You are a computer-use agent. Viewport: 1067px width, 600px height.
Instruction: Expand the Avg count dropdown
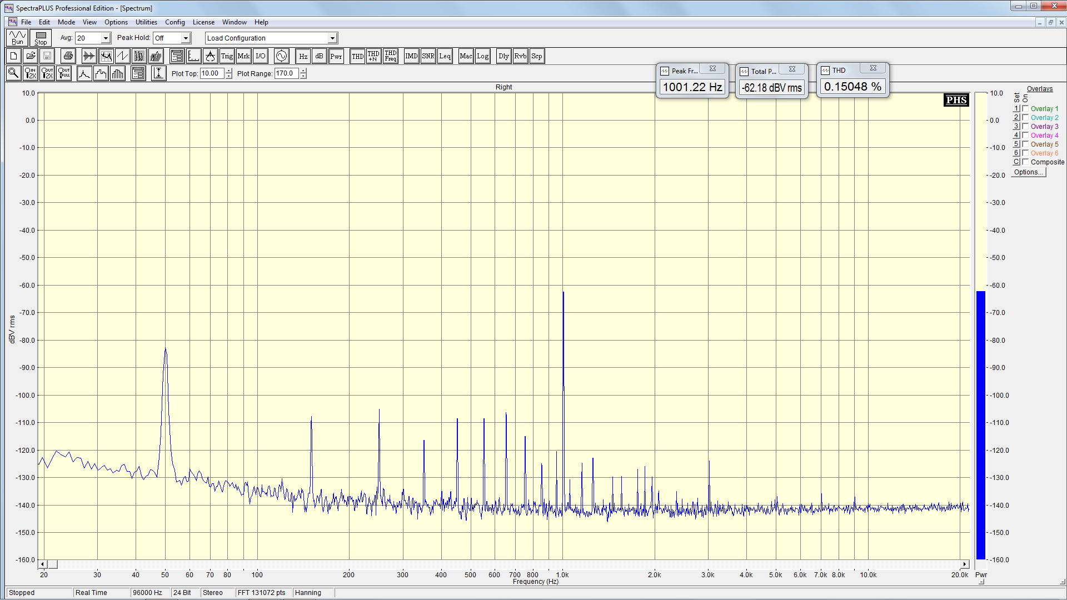click(x=106, y=38)
